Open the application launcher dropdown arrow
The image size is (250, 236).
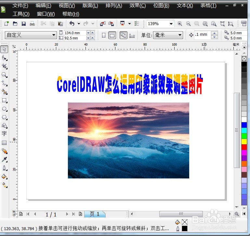point(129,24)
